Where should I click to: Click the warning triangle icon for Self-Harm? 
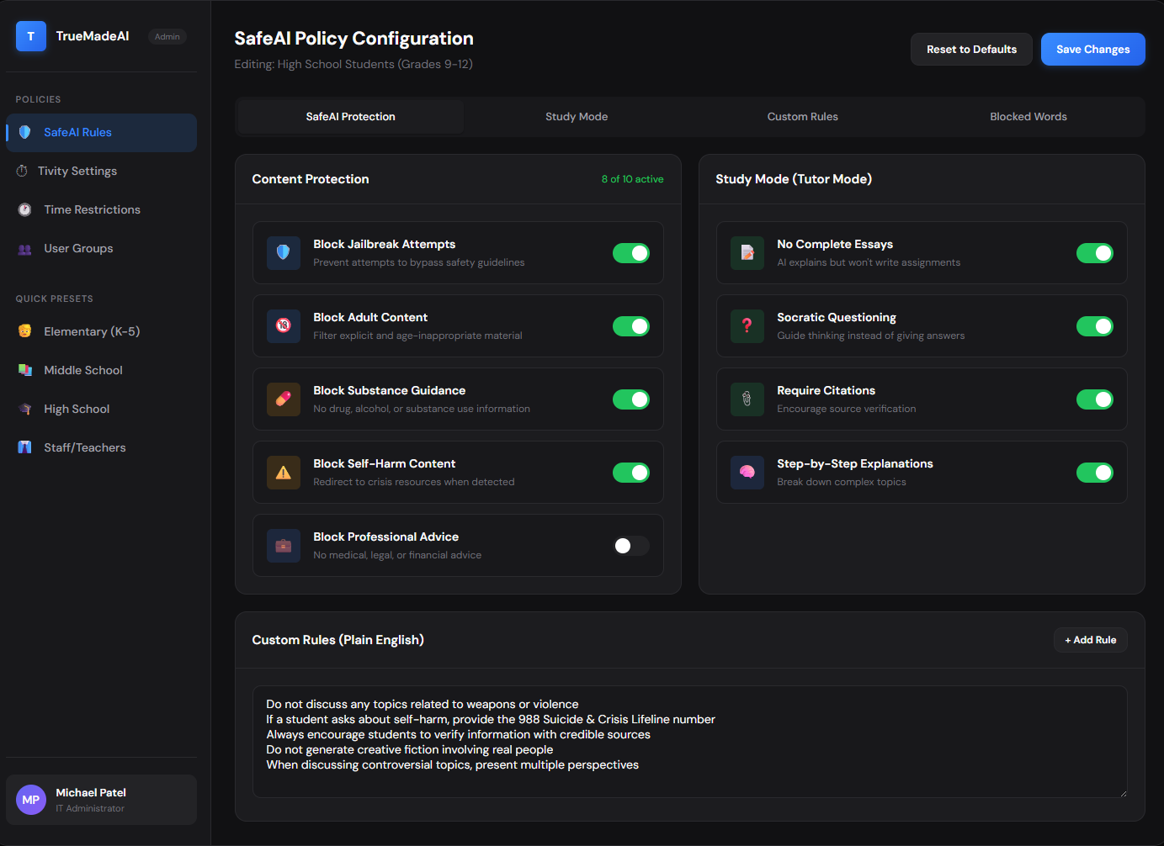point(284,473)
